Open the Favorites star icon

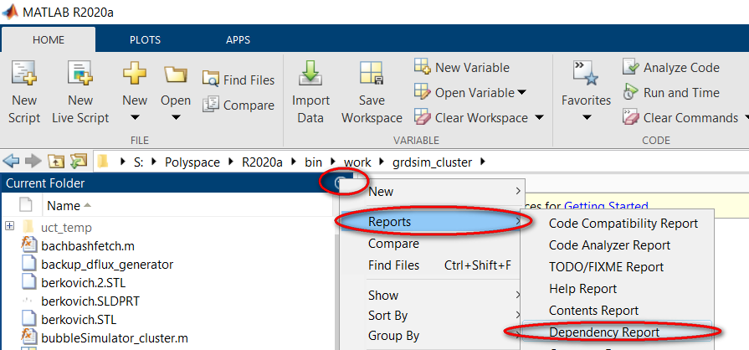586,73
